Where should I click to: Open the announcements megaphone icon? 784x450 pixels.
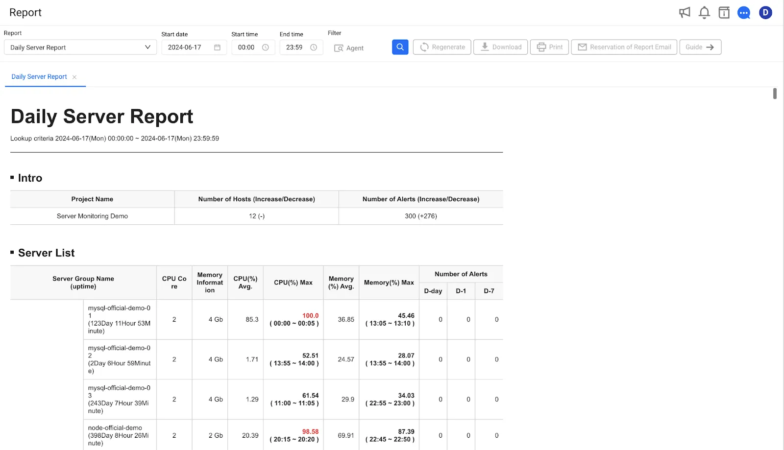[685, 13]
